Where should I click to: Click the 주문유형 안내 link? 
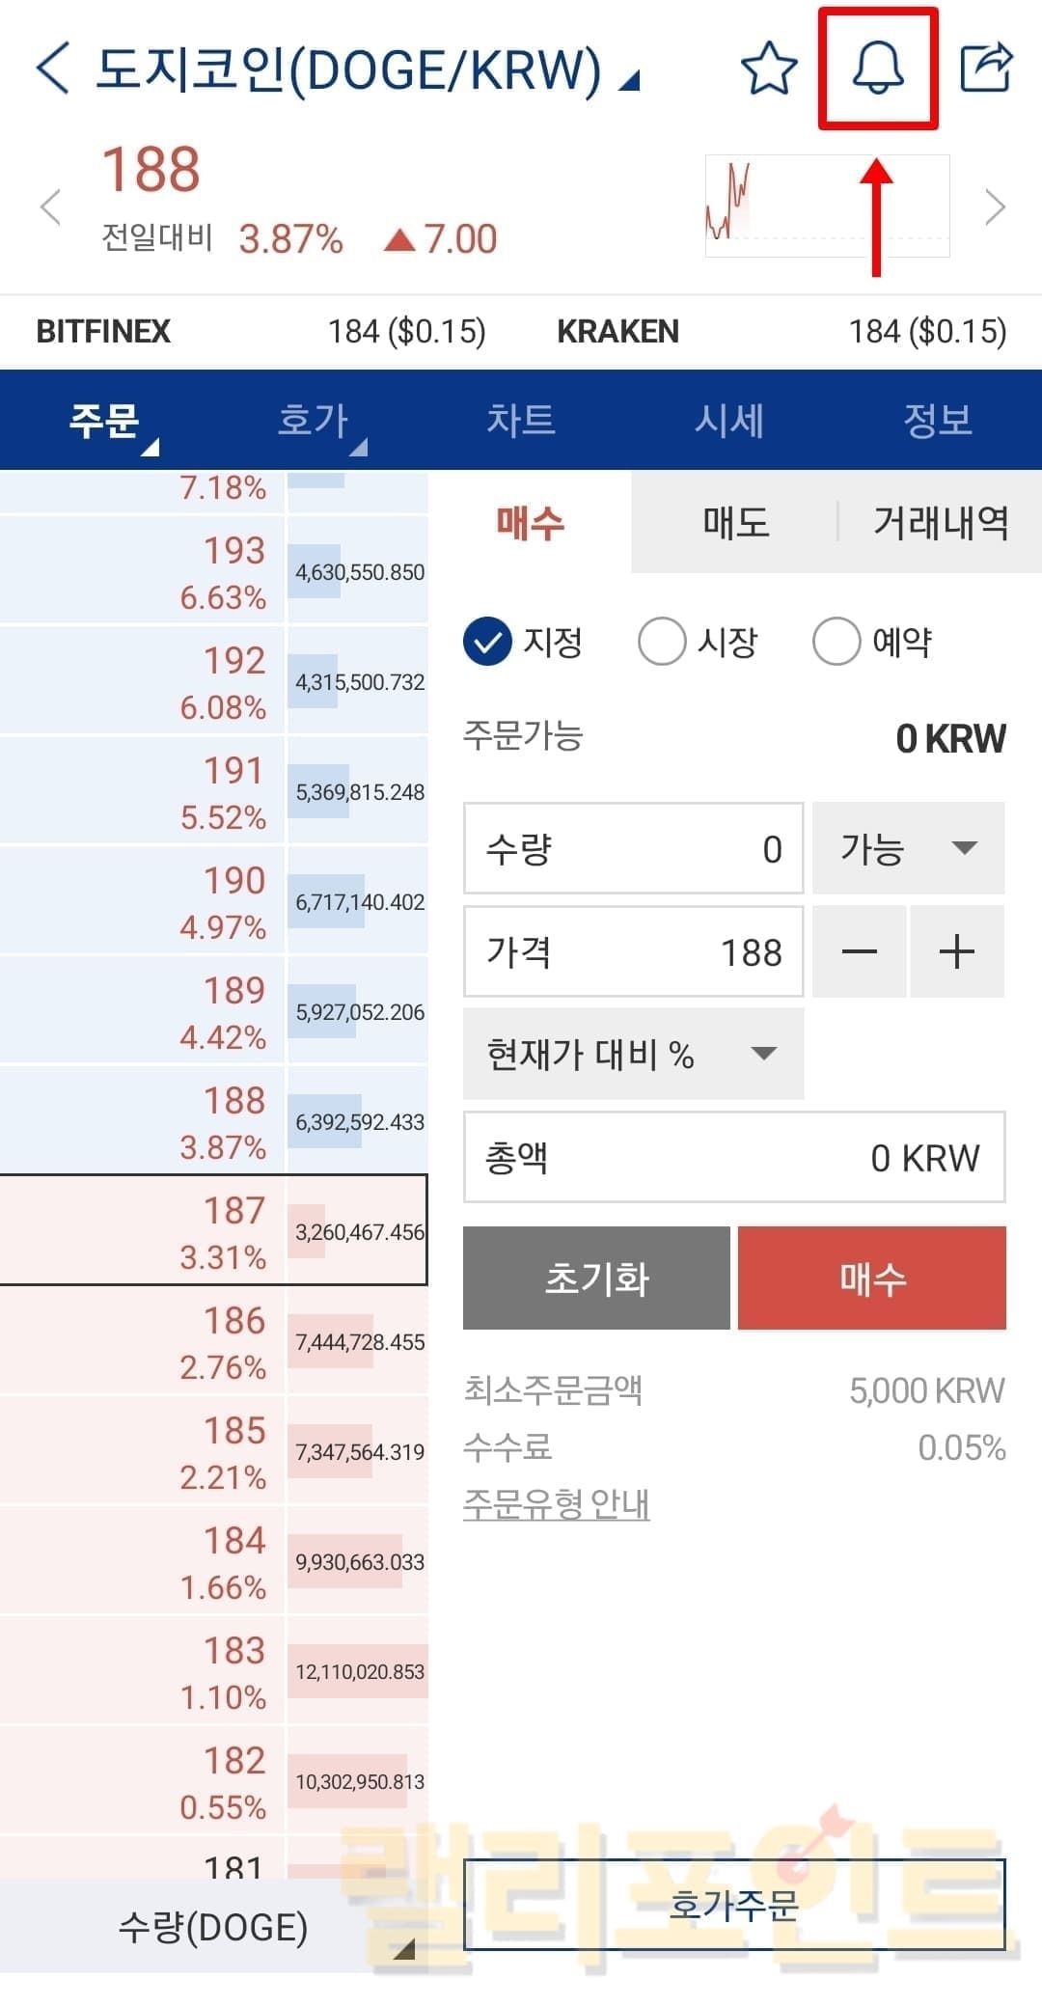(x=556, y=1504)
